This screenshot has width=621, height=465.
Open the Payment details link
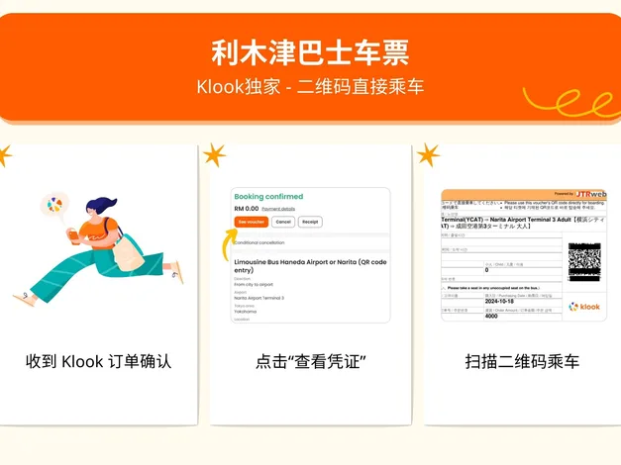click(278, 209)
